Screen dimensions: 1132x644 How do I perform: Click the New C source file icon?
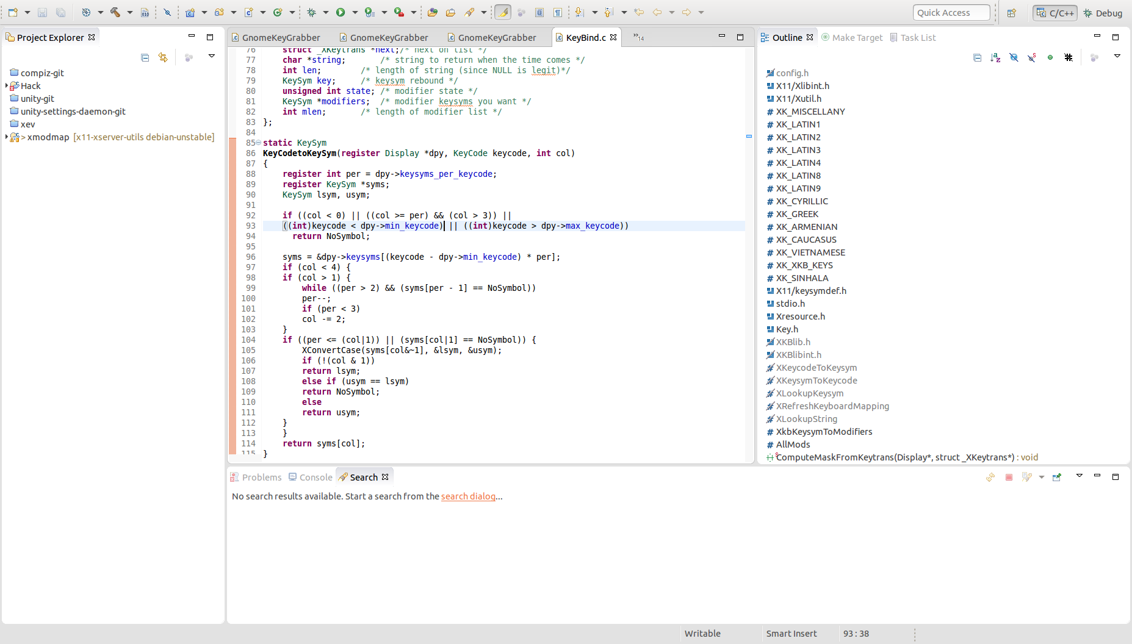pyautogui.click(x=248, y=12)
